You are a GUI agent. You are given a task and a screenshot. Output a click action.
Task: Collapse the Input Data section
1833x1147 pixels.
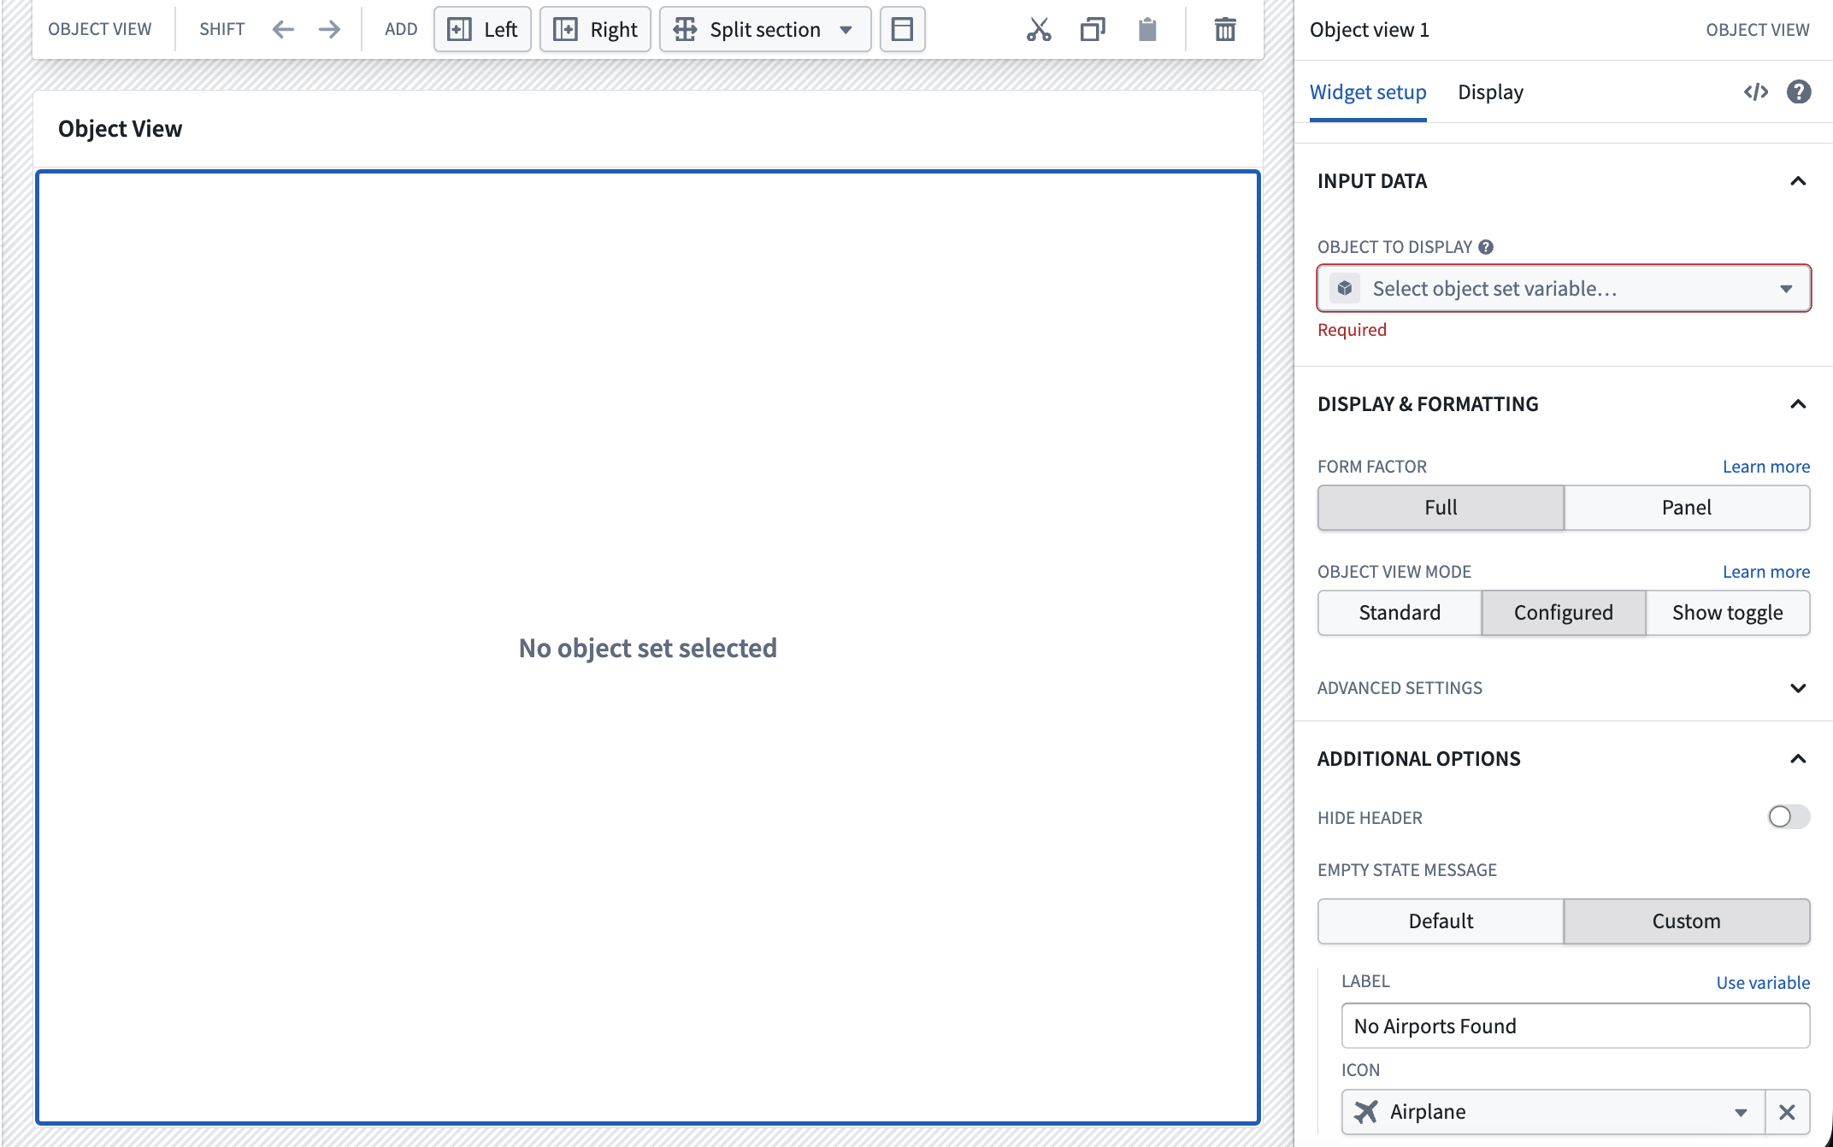[1798, 181]
